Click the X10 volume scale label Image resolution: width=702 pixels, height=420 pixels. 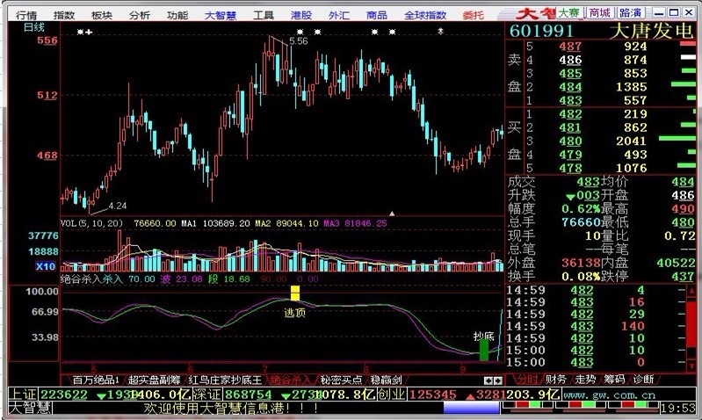(45, 266)
